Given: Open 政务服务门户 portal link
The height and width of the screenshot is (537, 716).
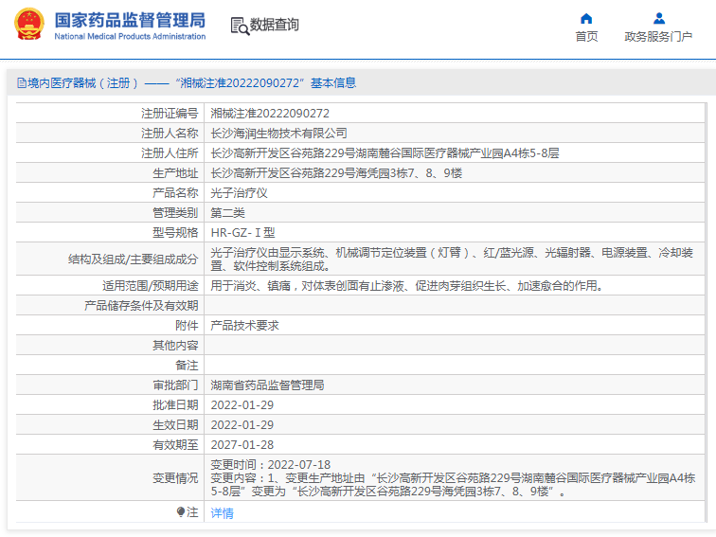Looking at the screenshot, I should (658, 37).
